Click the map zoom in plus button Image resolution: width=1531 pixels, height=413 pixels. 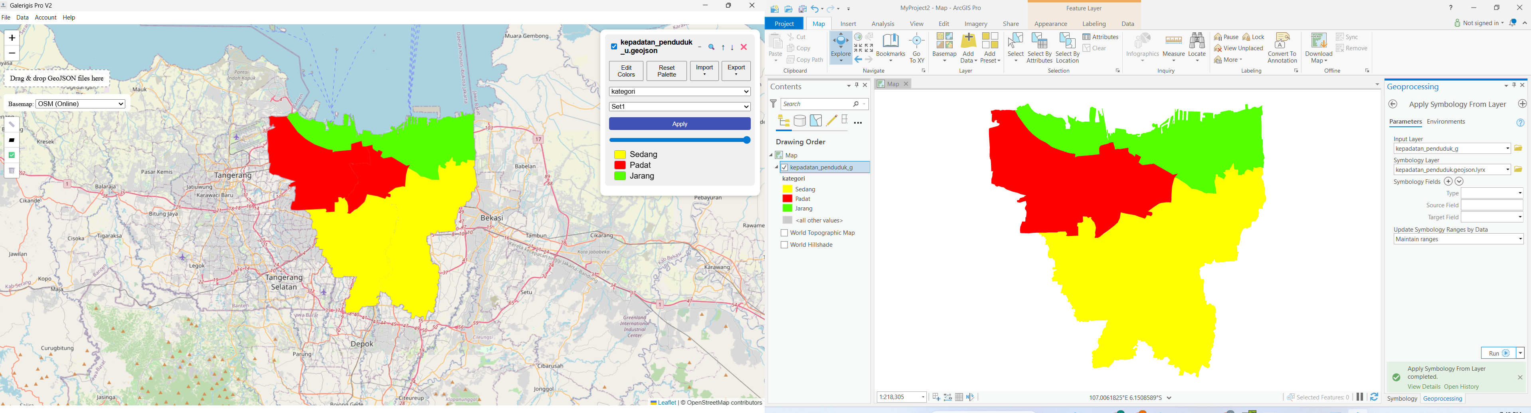coord(12,39)
